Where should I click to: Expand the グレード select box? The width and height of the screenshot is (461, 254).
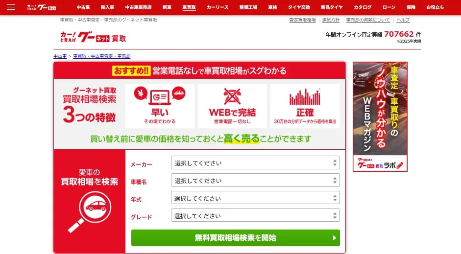coord(255,216)
